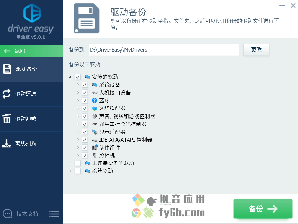
Task: Click the 网络适配器 network icon
Action: click(x=95, y=108)
